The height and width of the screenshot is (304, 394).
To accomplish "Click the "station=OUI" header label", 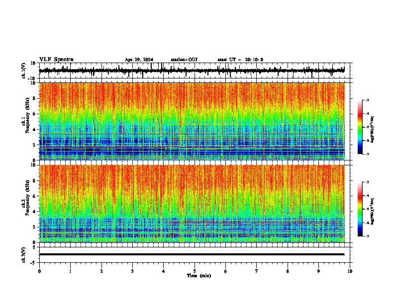I will [x=184, y=60].
